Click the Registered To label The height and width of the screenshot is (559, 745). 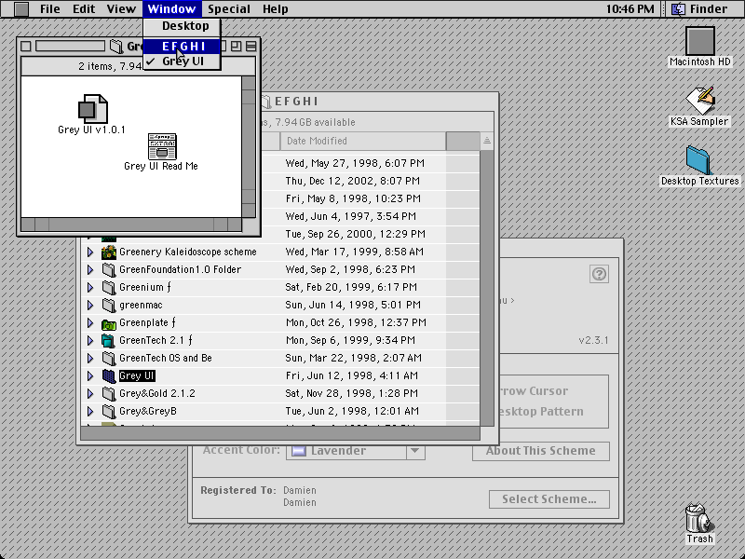coord(238,490)
